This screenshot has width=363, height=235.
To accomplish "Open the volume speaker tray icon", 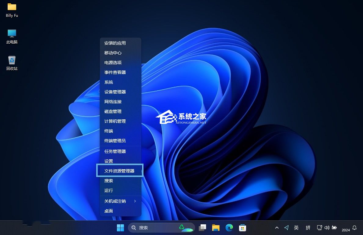I will (x=327, y=228).
